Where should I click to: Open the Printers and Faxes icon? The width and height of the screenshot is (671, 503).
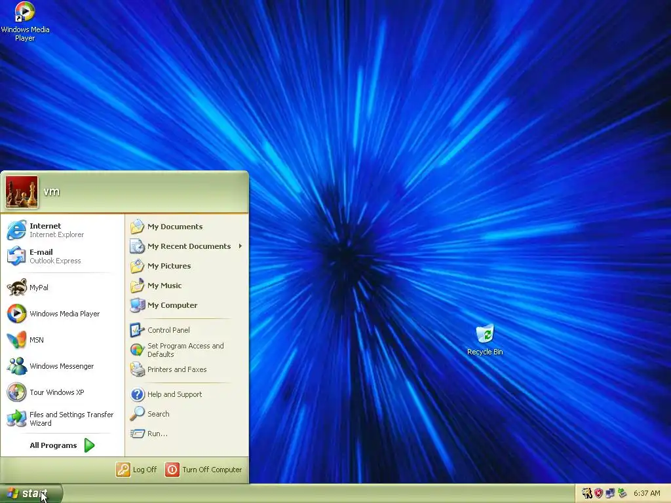(x=138, y=369)
